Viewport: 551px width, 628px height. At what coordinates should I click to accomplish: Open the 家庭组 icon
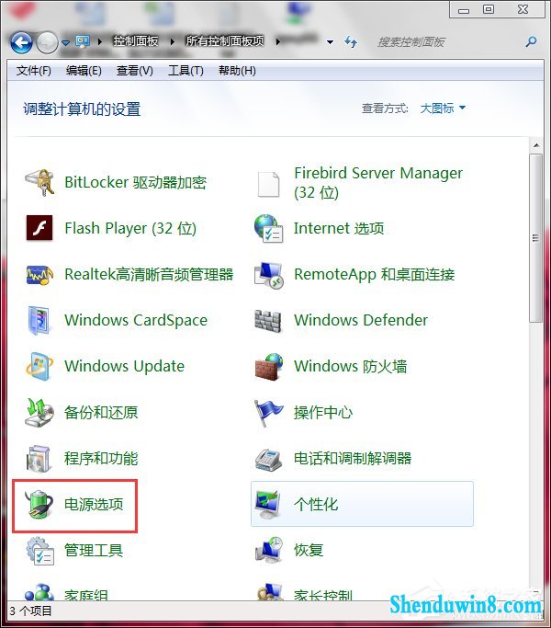(x=39, y=592)
